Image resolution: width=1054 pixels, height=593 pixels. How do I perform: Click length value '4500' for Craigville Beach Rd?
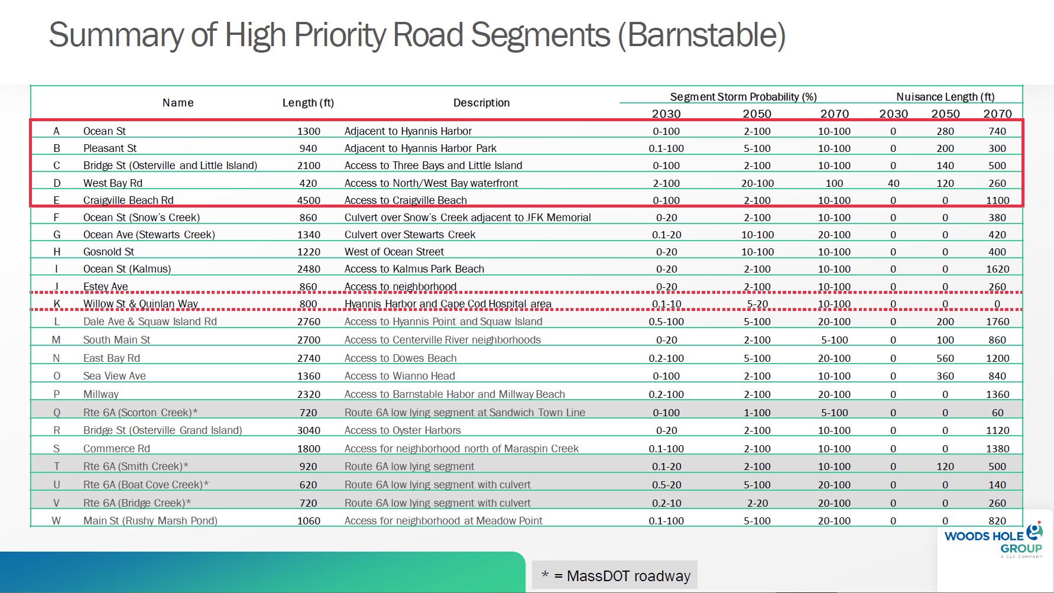(x=309, y=200)
